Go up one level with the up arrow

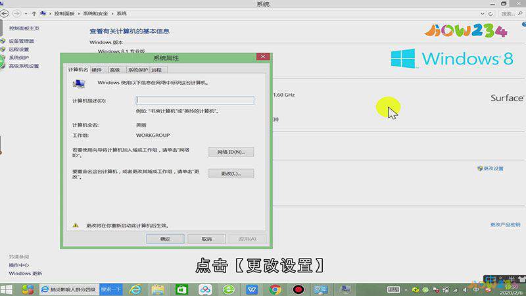34,14
